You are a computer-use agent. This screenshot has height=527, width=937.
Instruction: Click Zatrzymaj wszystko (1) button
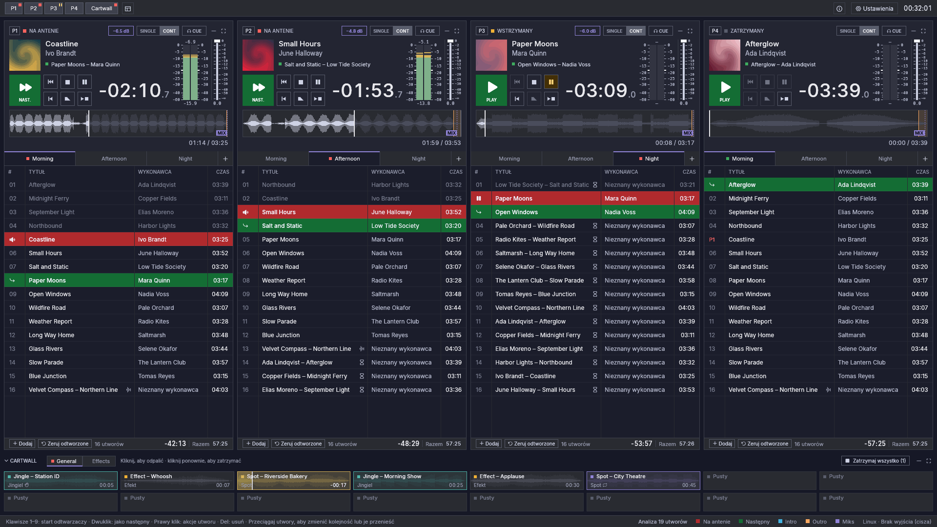[875, 461]
